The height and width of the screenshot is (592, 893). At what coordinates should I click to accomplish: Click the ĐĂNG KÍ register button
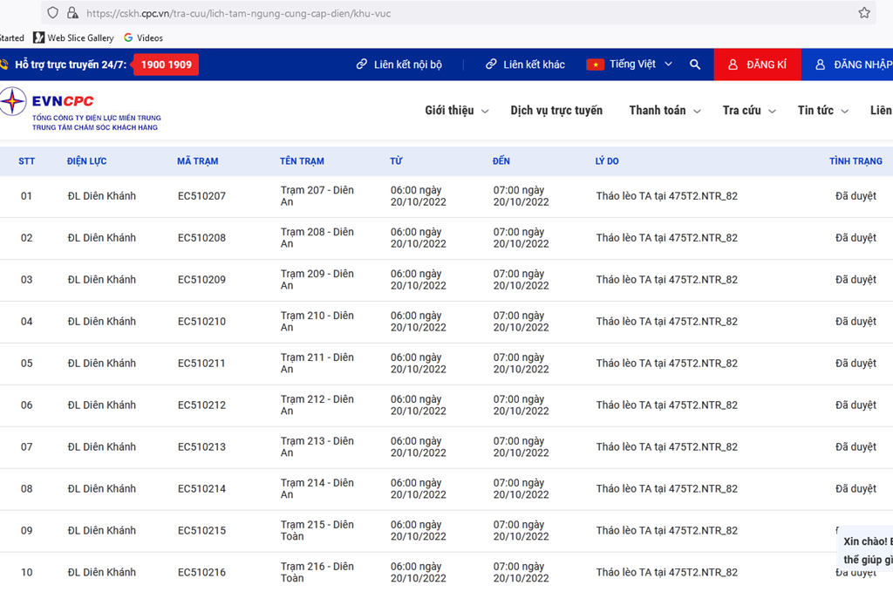[x=757, y=65]
